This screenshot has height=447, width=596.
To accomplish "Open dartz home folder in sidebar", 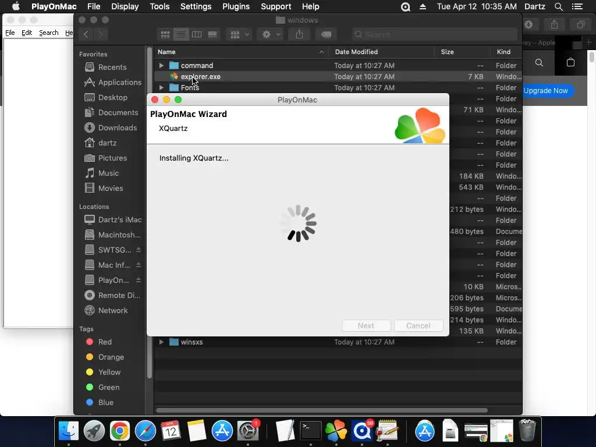I will [100, 143].
